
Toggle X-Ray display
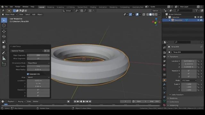(144, 14)
